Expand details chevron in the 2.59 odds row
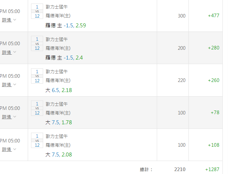Screen dimensions: 228x174 (15, 20)
